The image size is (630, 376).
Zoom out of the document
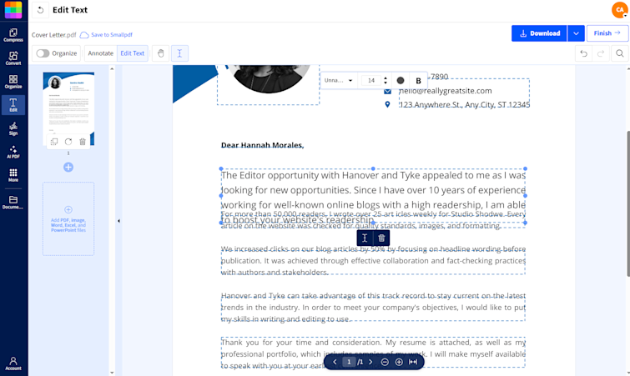click(385, 362)
